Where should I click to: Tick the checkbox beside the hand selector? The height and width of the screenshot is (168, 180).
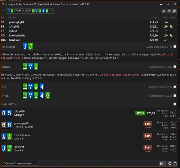pos(3,11)
